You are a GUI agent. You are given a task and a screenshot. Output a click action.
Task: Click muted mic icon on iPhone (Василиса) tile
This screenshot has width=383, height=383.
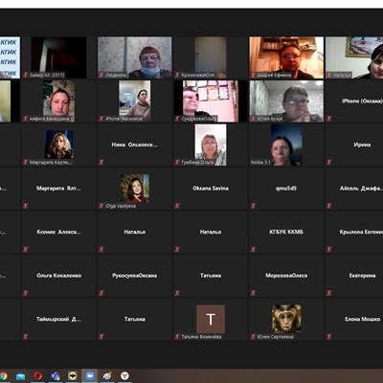pyautogui.click(x=101, y=119)
